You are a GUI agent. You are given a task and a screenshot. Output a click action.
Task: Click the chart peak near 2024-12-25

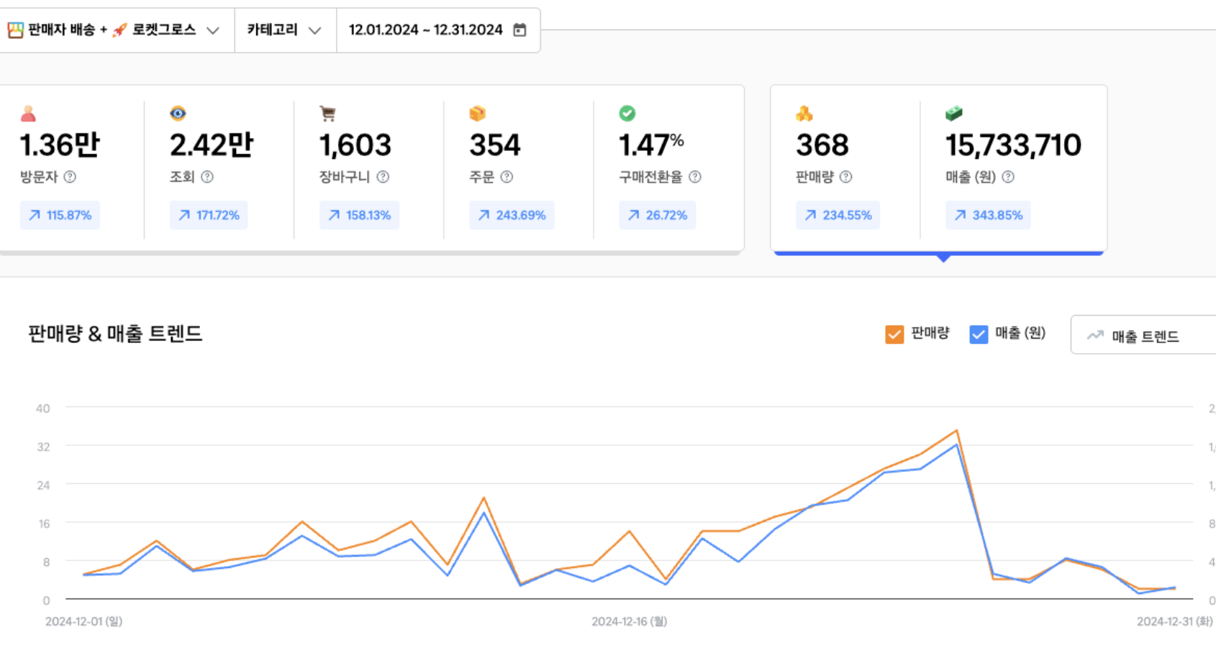(x=956, y=431)
